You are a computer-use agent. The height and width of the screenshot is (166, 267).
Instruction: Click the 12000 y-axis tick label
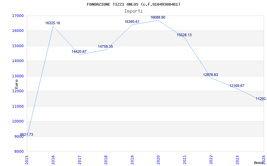[18, 91]
